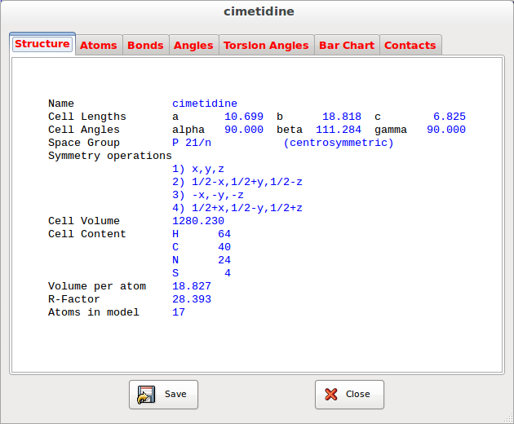This screenshot has height=424, width=514.
Task: Select symmetry operation 3) -x,-y,-z
Action: tap(208, 195)
